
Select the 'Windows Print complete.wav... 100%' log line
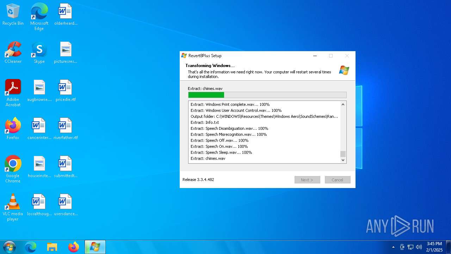point(230,104)
